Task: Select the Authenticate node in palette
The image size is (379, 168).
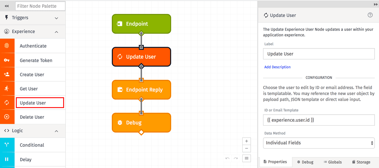Action: [x=33, y=46]
